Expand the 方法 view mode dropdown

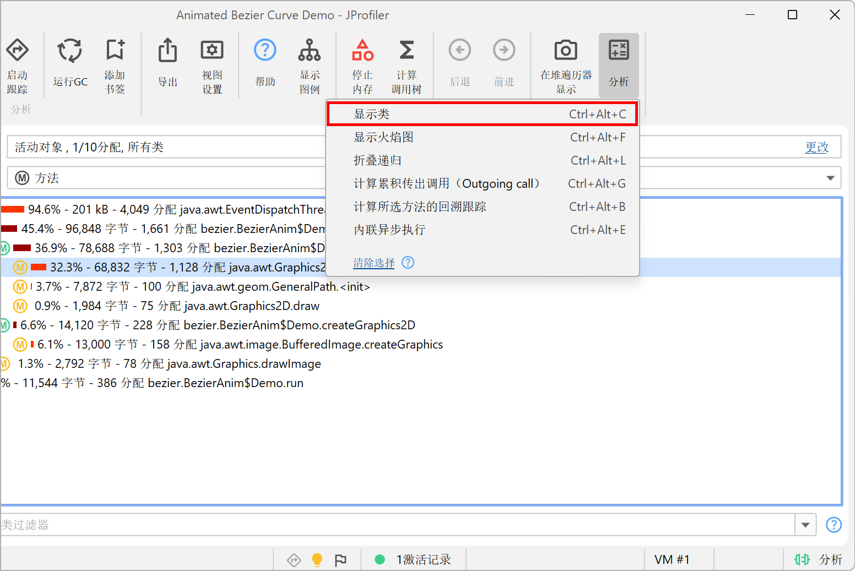[x=830, y=178]
